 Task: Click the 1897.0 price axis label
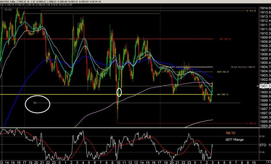[265, 113]
